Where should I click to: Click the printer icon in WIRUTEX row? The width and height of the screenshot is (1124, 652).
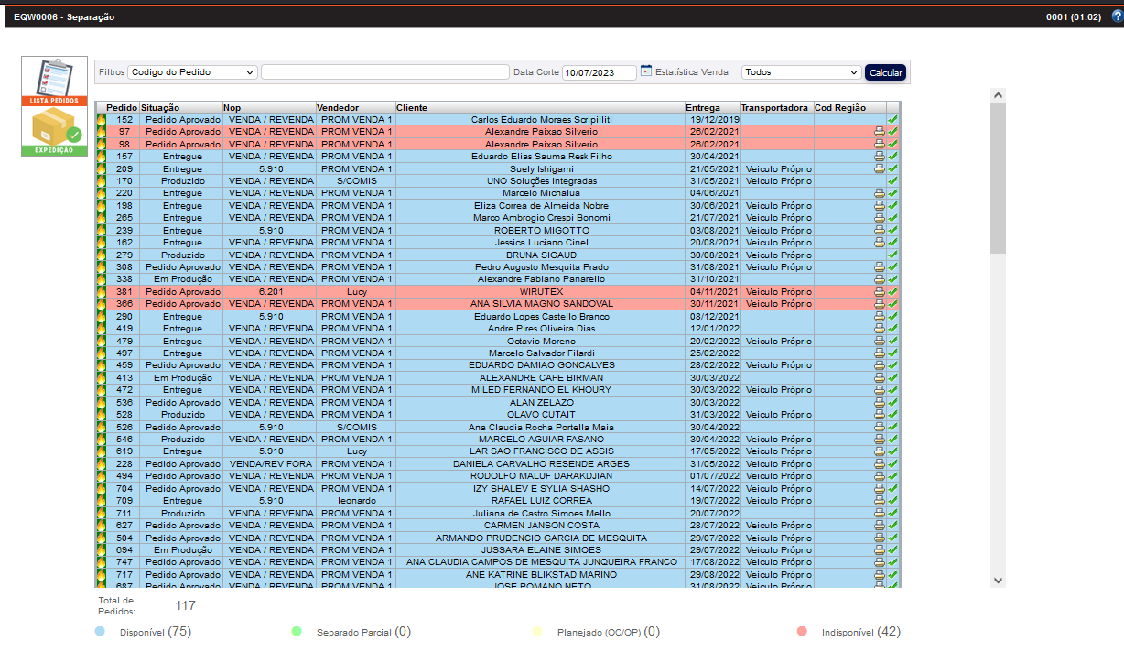point(880,291)
